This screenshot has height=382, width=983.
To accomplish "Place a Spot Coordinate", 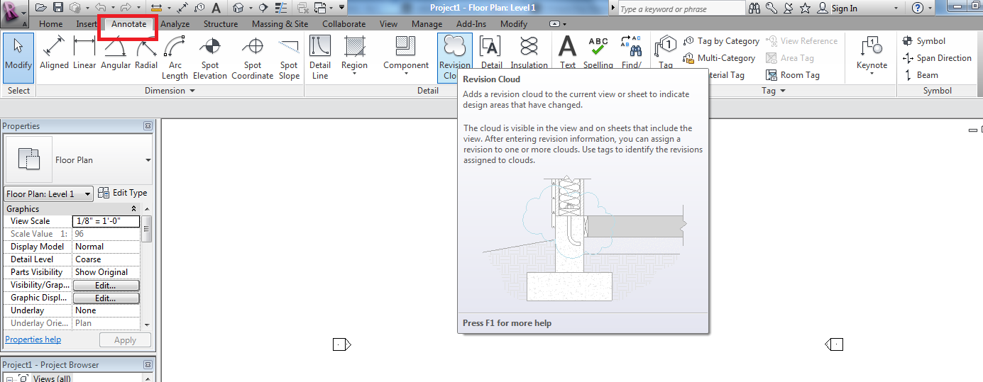I will point(253,58).
